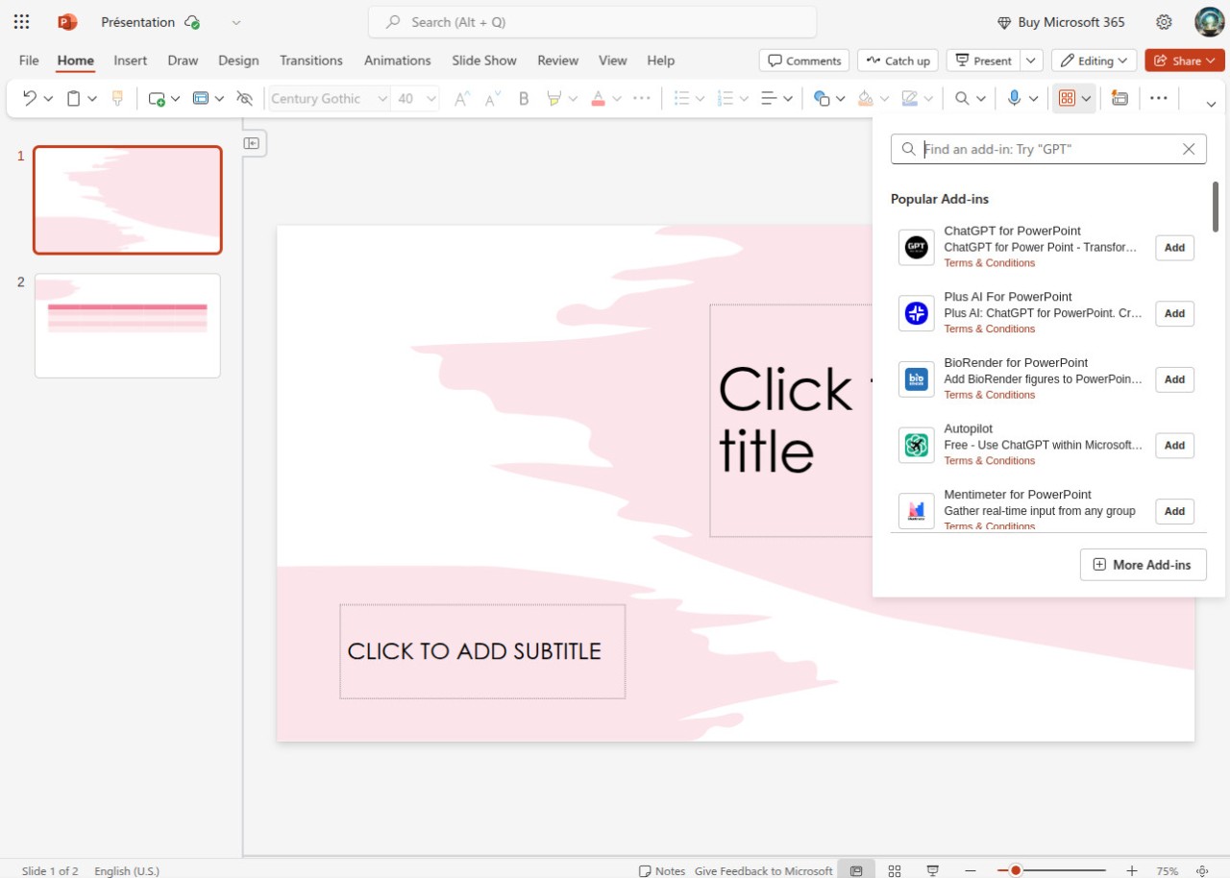Screen dimensions: 1230x878
Task: Add ChatGPT for PowerPoint add-in
Action: pos(1174,248)
